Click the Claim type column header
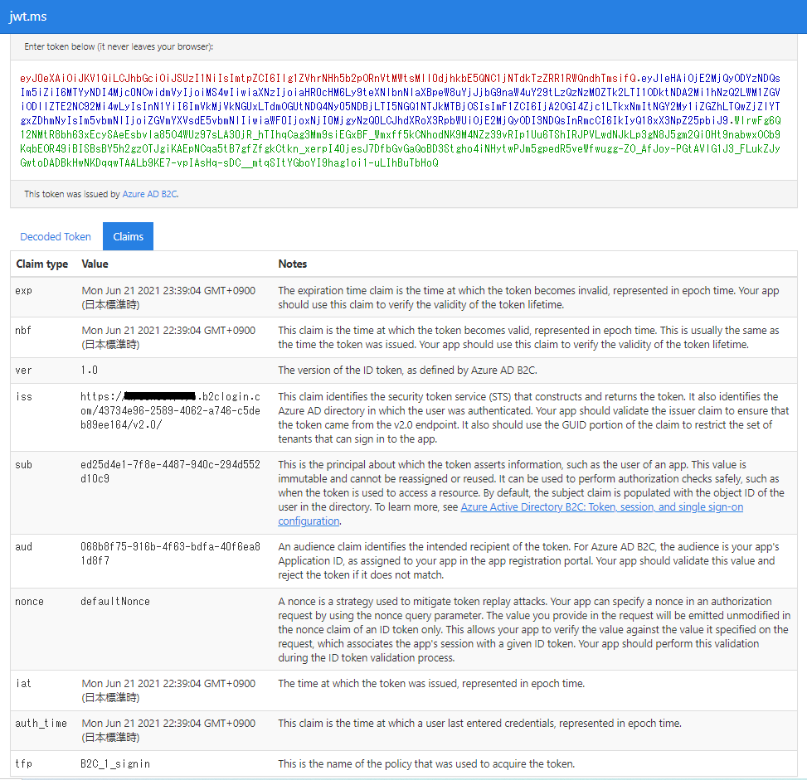 tap(42, 264)
